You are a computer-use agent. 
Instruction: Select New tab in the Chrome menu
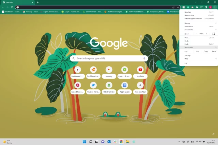pyautogui.click(x=199, y=12)
